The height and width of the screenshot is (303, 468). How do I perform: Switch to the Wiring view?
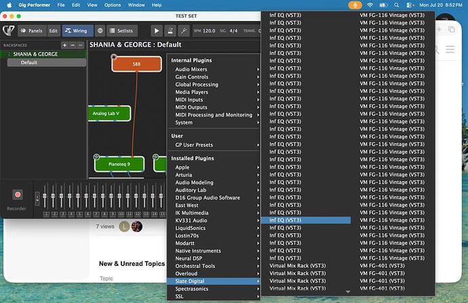tap(77, 30)
